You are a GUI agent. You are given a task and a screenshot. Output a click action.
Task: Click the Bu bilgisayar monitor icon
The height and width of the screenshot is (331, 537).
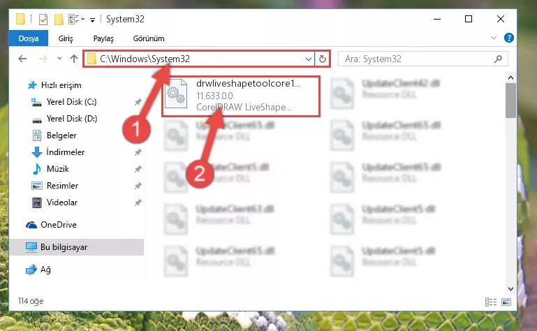[x=31, y=247]
